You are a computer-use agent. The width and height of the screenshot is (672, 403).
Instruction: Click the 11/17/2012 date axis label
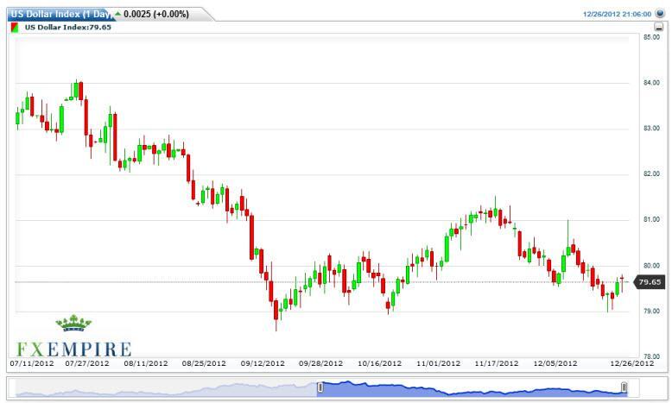(x=496, y=363)
